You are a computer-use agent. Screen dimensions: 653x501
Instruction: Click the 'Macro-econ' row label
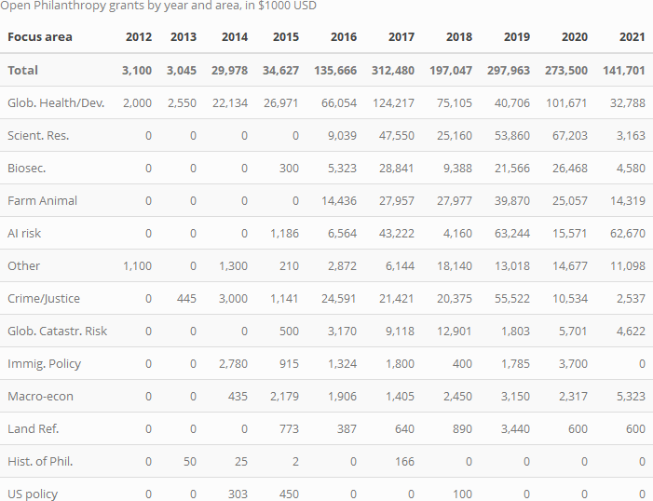40,396
